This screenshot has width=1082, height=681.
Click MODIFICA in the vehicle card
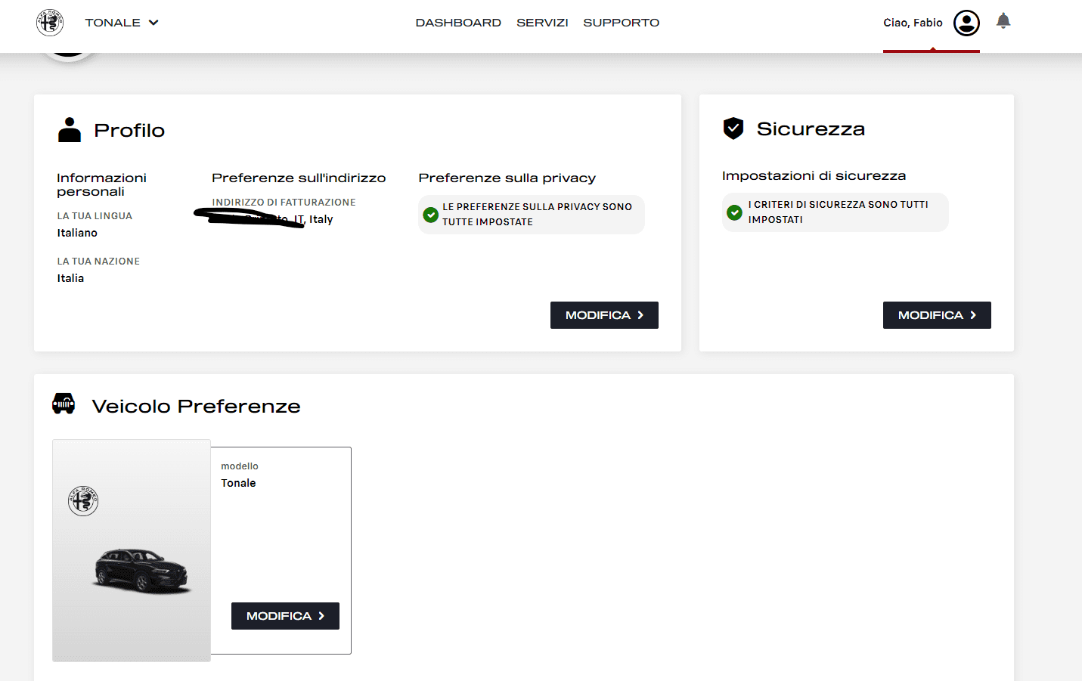pyautogui.click(x=285, y=616)
